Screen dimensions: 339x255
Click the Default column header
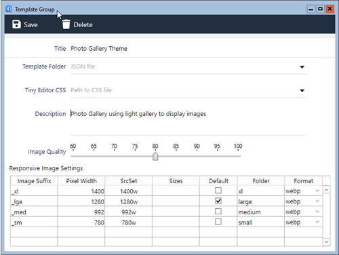click(x=218, y=181)
